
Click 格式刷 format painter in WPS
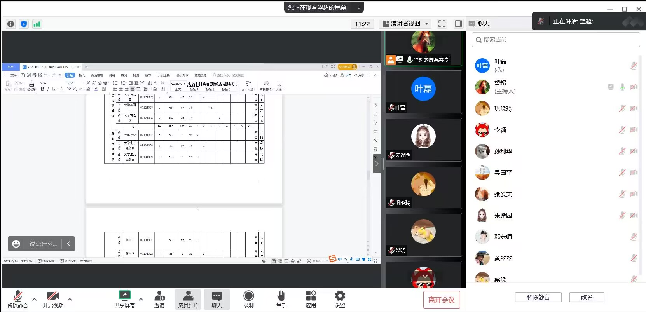(x=31, y=86)
